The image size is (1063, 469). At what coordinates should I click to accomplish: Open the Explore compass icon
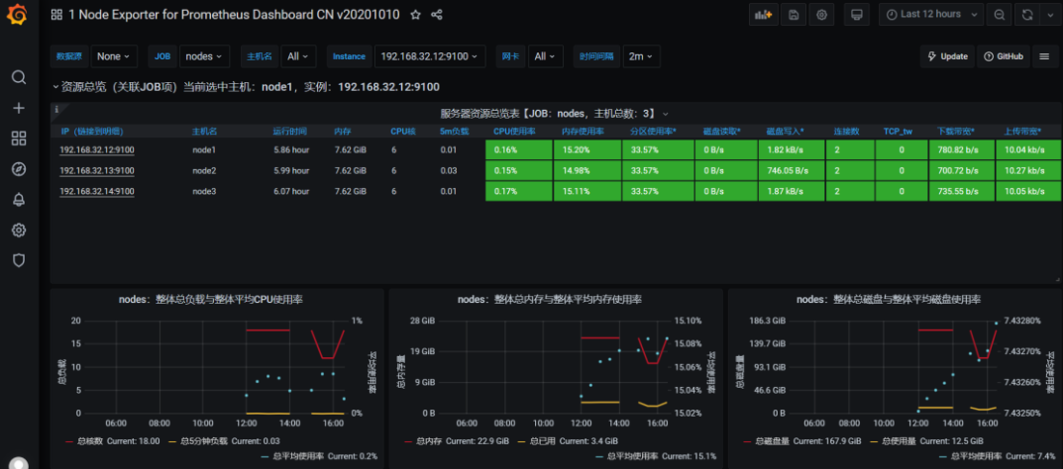(x=19, y=169)
